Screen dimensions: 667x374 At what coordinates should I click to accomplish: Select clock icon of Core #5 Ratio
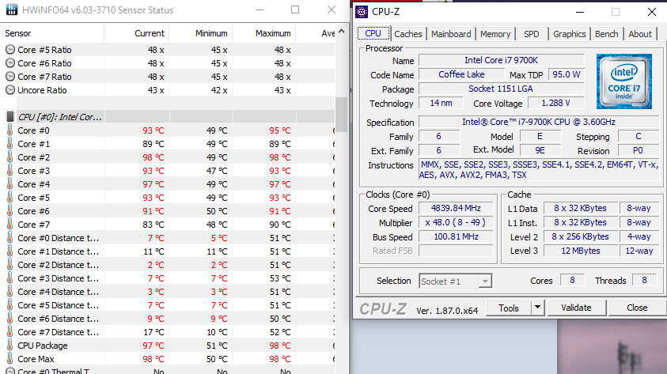pyautogui.click(x=10, y=50)
